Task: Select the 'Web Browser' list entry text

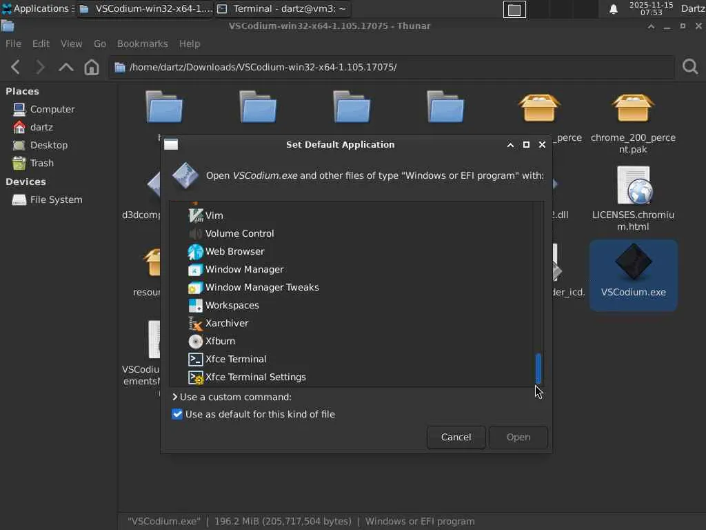Action: pyautogui.click(x=234, y=251)
